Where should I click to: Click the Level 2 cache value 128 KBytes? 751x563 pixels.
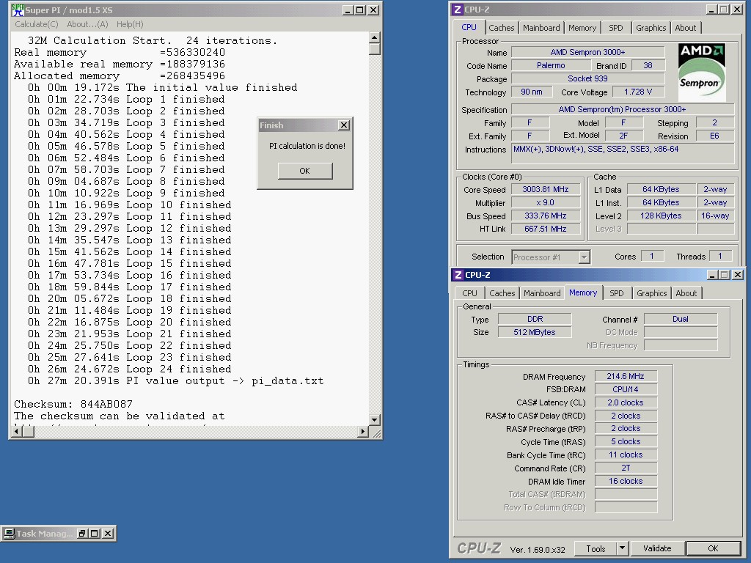click(x=661, y=216)
